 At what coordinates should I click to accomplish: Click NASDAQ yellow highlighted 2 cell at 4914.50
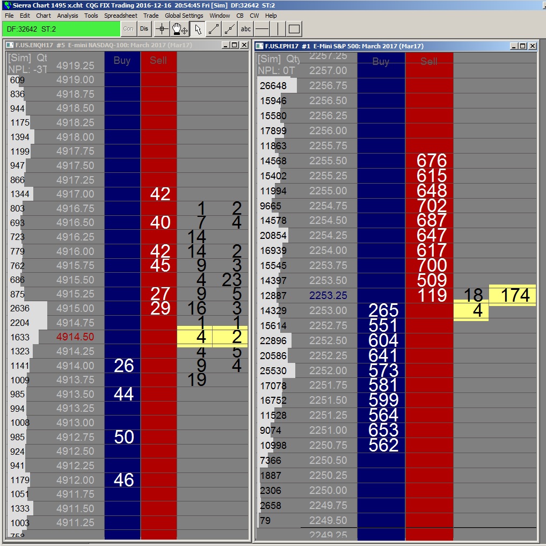click(x=230, y=337)
